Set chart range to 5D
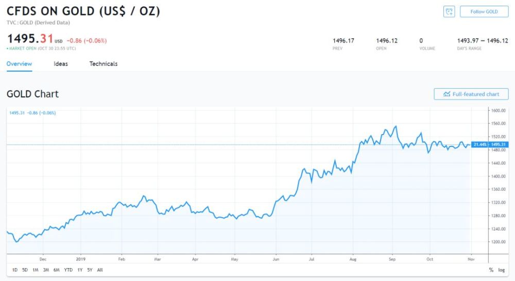Image resolution: width=515 pixels, height=281 pixels. click(x=25, y=270)
